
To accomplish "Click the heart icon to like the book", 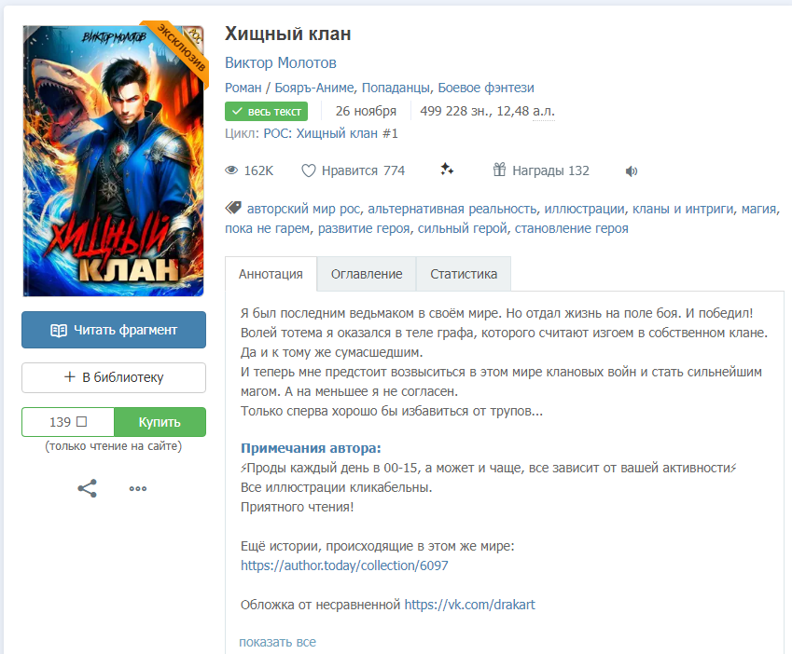I will tap(308, 170).
